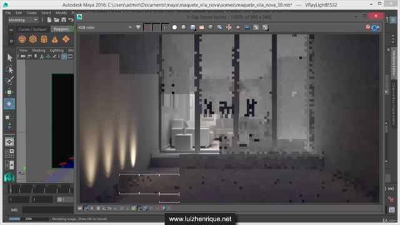Toggle viewport grid display button
This screenshot has width=400, height=225.
coord(64,56)
